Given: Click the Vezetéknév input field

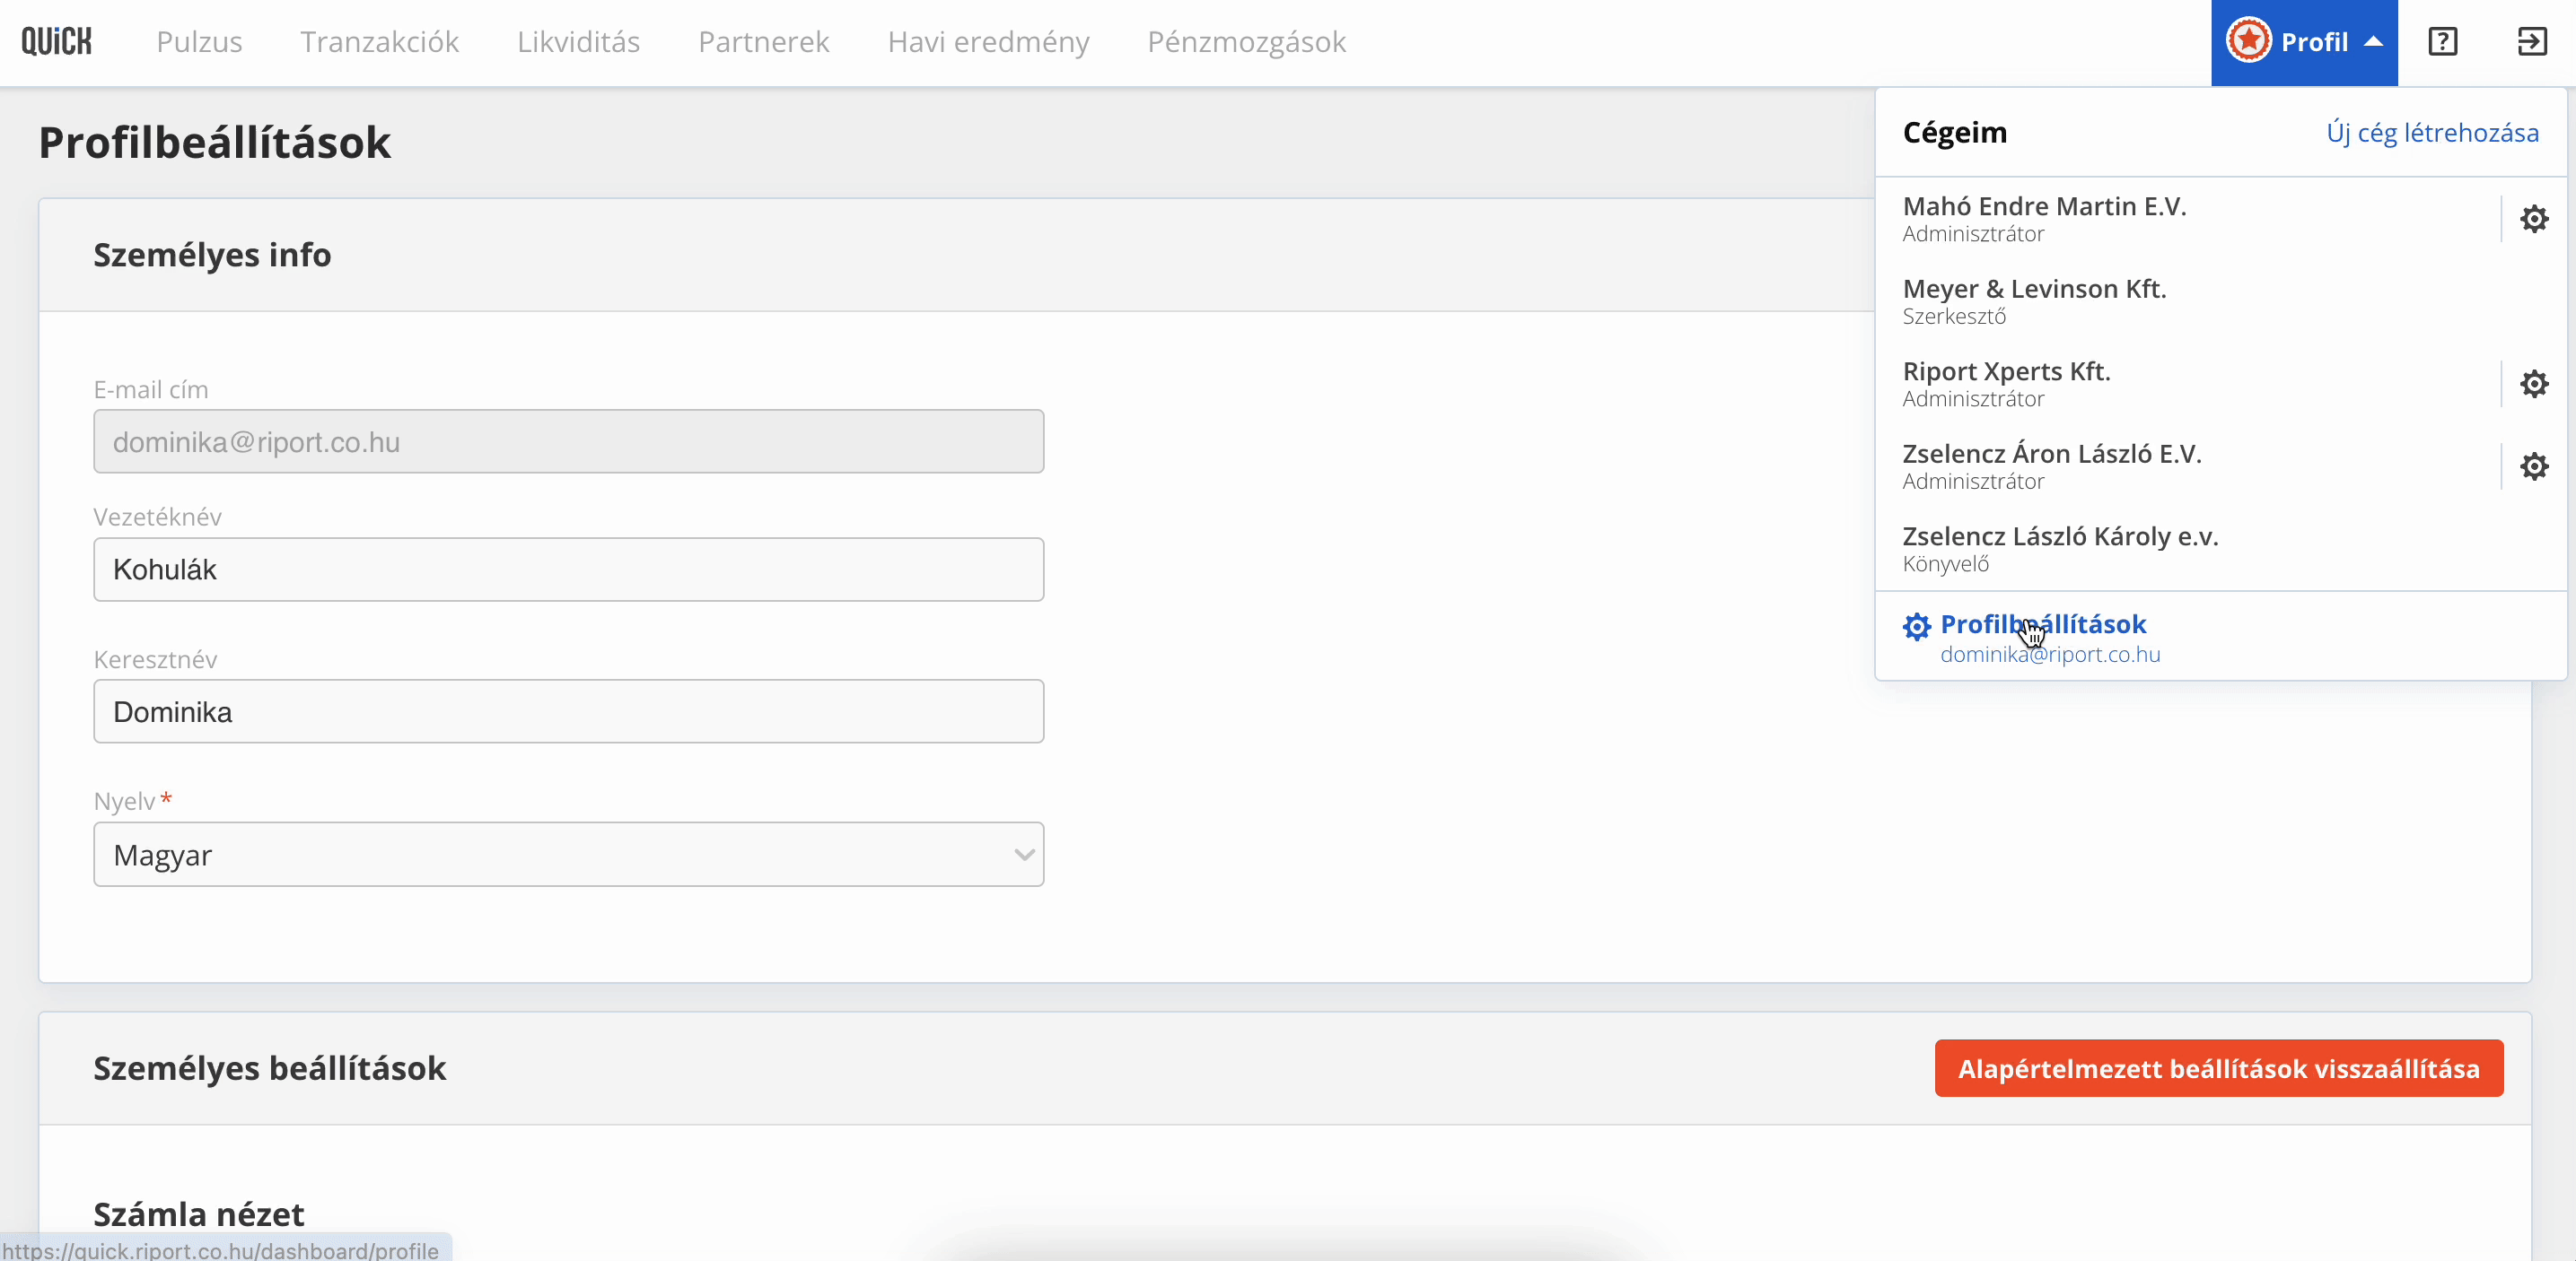Looking at the screenshot, I should tap(569, 570).
